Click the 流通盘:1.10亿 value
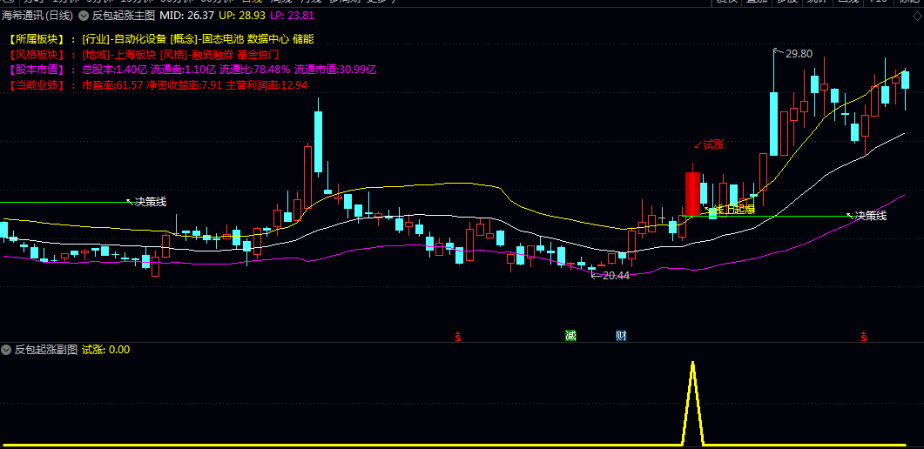924x449 pixels. point(183,70)
